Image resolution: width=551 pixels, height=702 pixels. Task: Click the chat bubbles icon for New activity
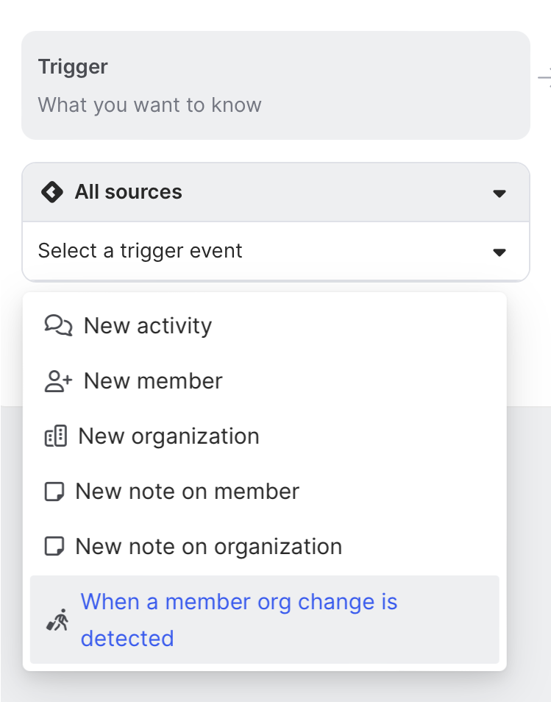point(58,325)
